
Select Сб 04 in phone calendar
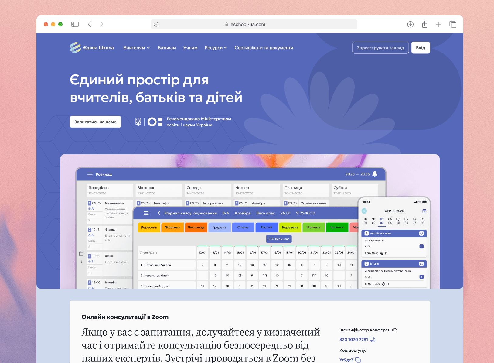(390, 221)
